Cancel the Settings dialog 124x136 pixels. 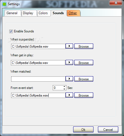tap(108, 129)
